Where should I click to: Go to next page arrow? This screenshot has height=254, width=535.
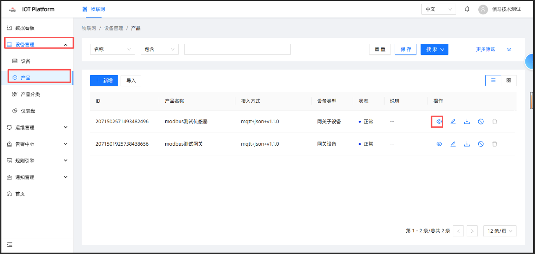tap(472, 231)
